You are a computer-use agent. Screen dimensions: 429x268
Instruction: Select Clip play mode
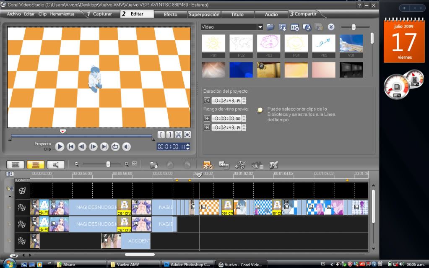[x=47, y=149]
